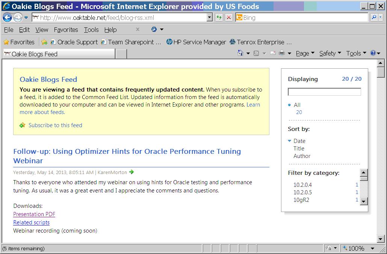Click page scrollbar down arrow
Screen dimensions: 387x254
(x=381, y=239)
